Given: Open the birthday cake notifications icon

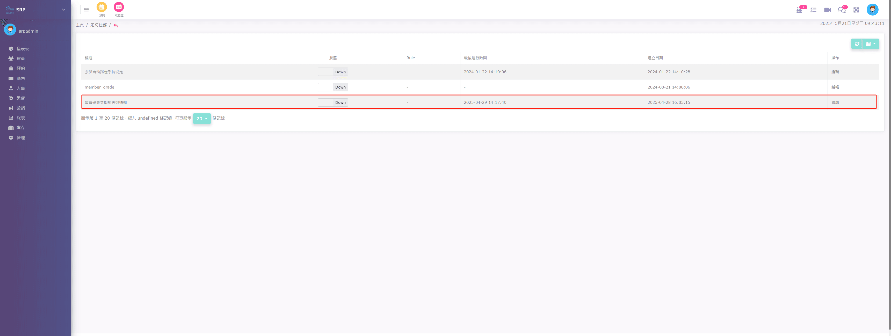Looking at the screenshot, I should pyautogui.click(x=799, y=10).
